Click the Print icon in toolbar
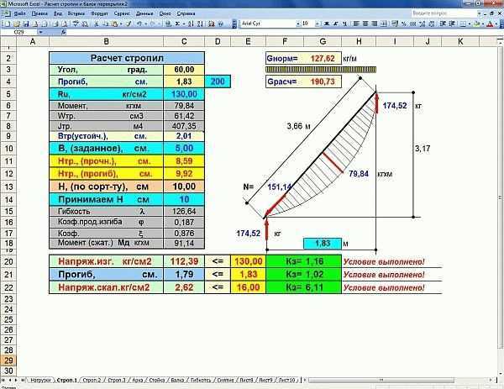The height and width of the screenshot is (389, 504). pos(56,24)
